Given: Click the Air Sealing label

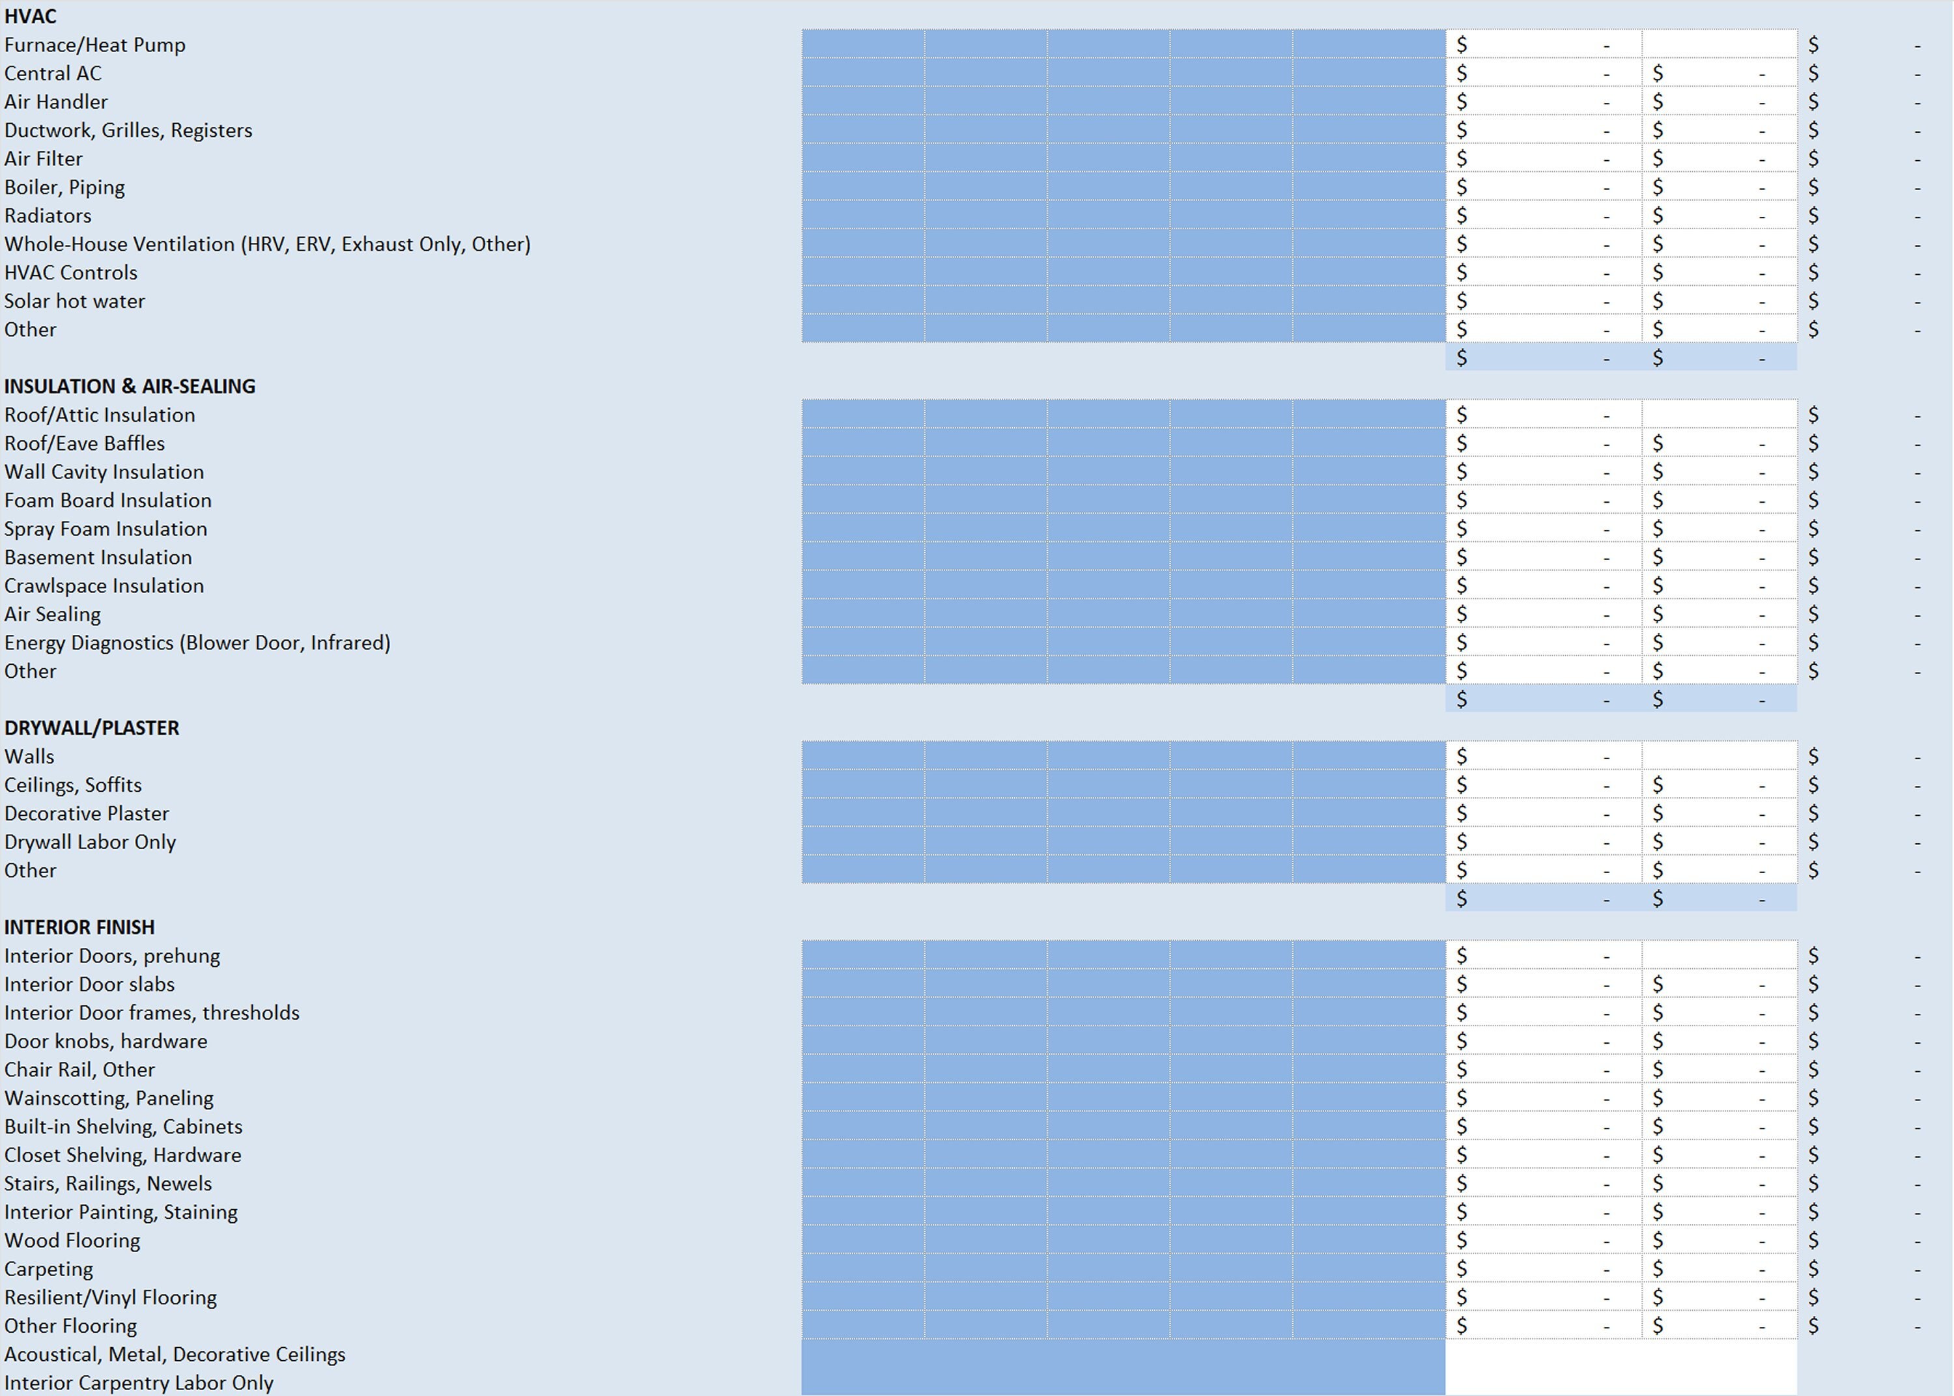Looking at the screenshot, I should tap(53, 614).
